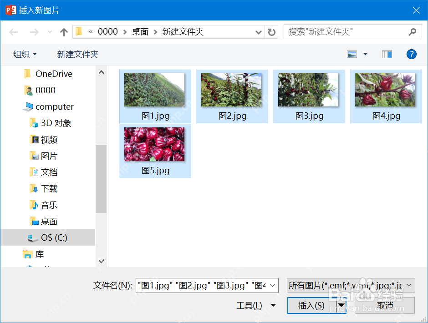Toggle the preview pane

click(x=387, y=54)
